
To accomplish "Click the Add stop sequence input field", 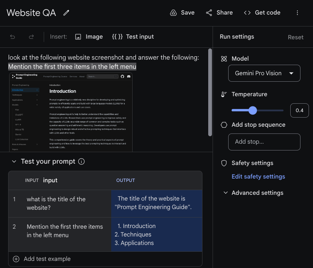I will coord(264,142).
